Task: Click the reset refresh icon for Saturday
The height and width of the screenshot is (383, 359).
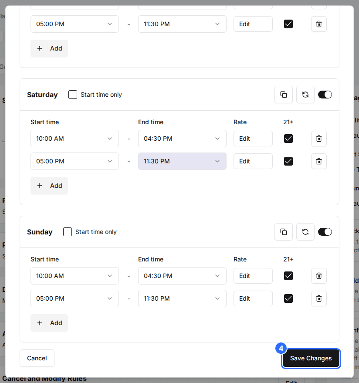Action: coord(305,95)
